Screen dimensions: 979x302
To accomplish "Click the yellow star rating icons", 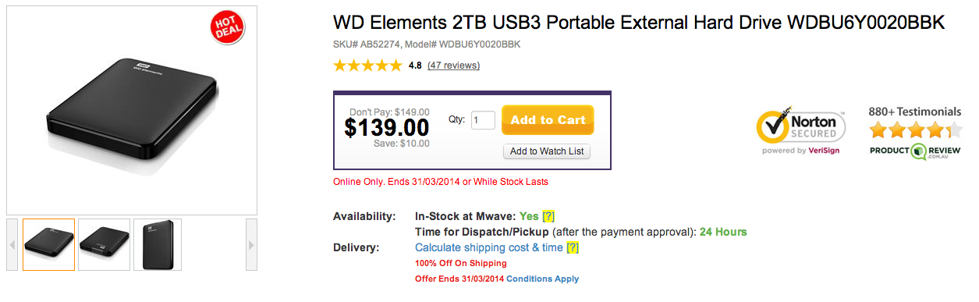I will (367, 66).
